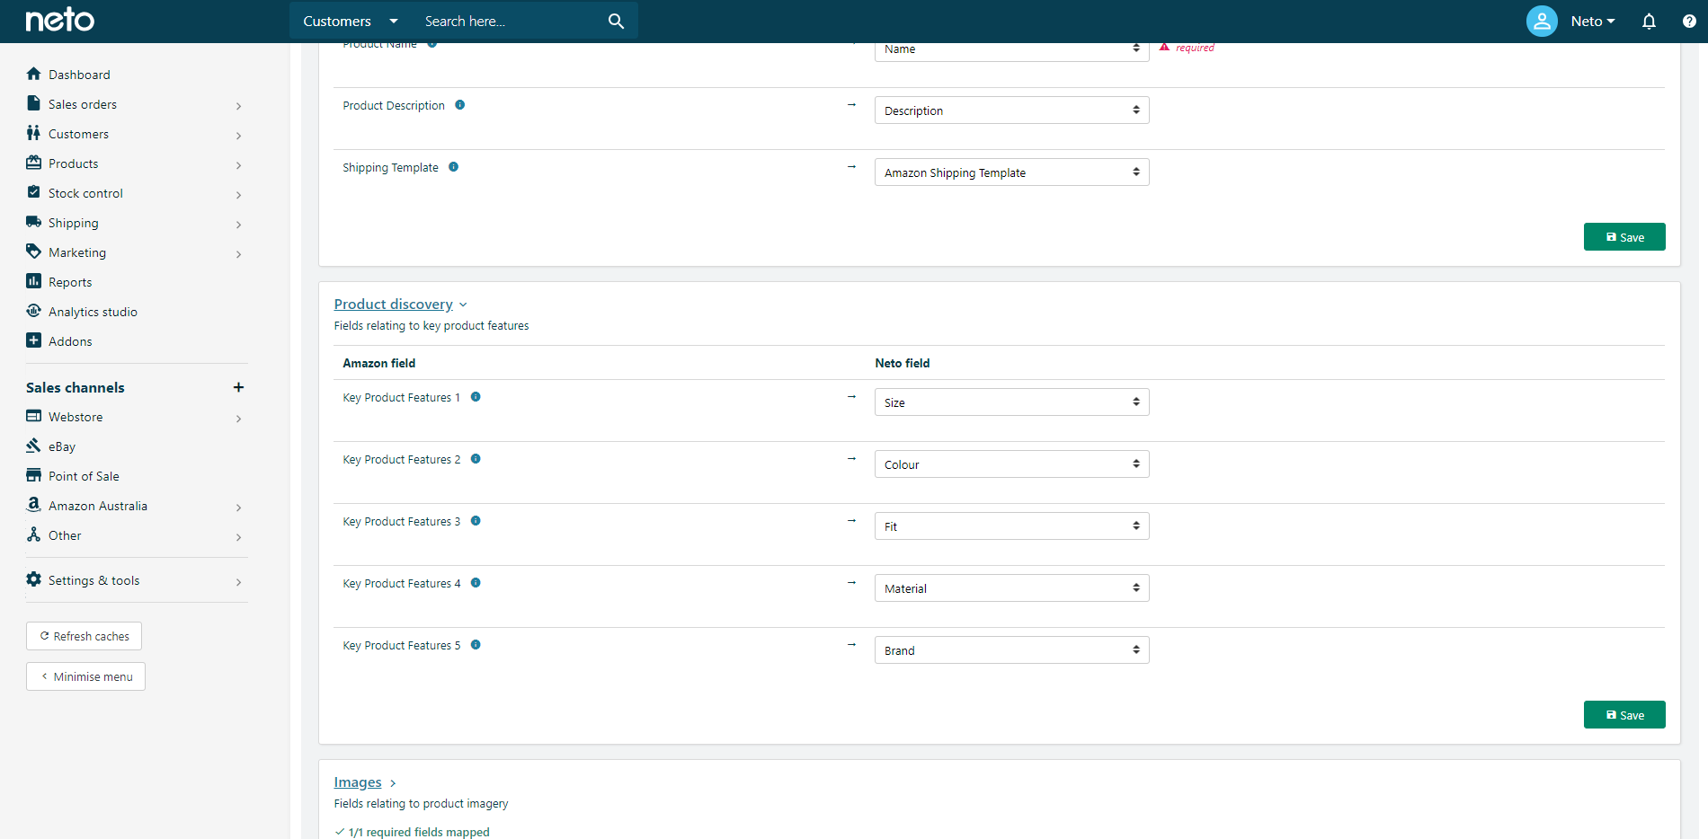The image size is (1708, 839).
Task: Save the upper product fields section
Action: point(1624,237)
